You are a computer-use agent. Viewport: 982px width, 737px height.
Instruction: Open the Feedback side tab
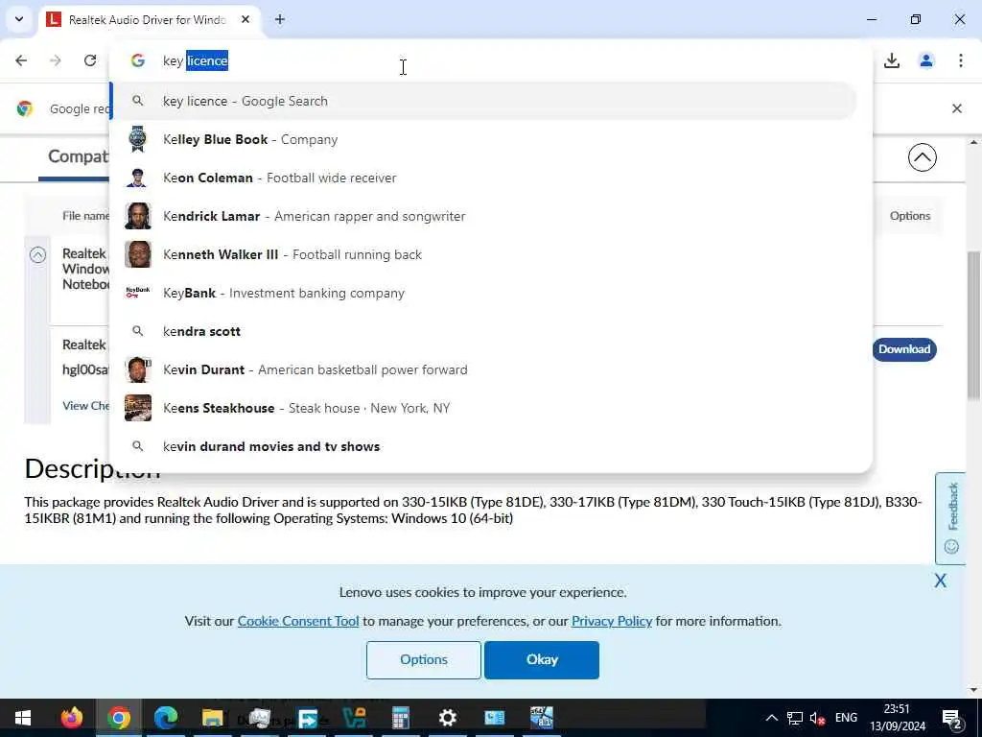951,519
